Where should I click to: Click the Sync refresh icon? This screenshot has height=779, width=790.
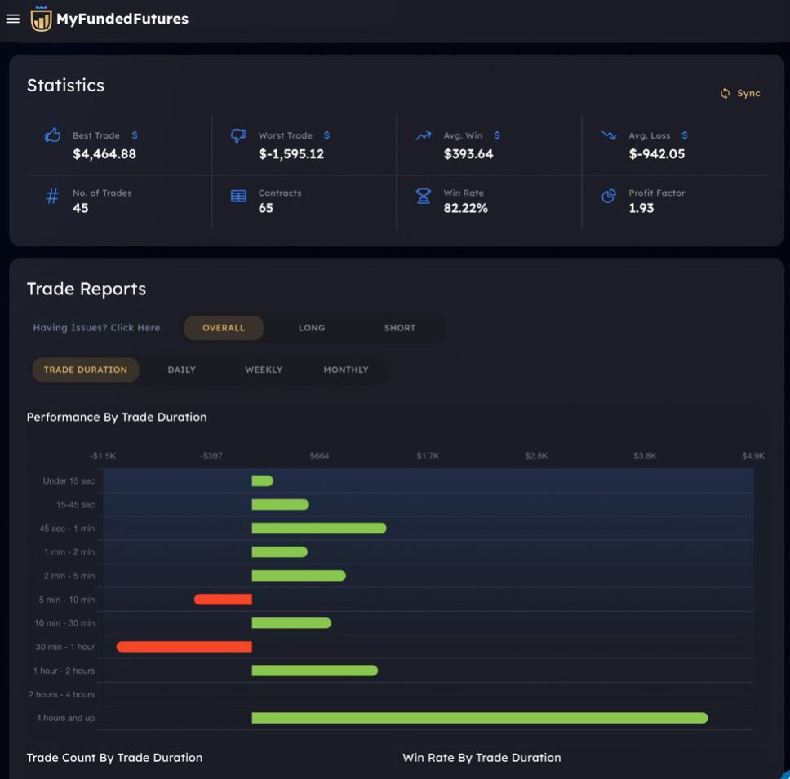(725, 94)
